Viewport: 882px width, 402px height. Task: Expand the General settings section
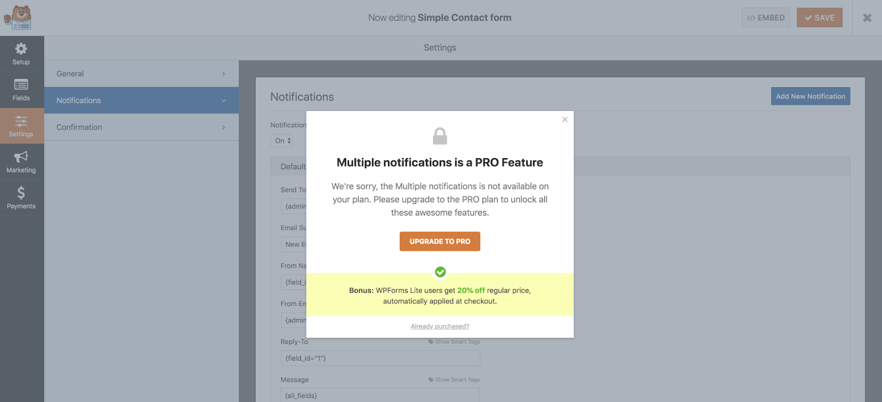[141, 74]
